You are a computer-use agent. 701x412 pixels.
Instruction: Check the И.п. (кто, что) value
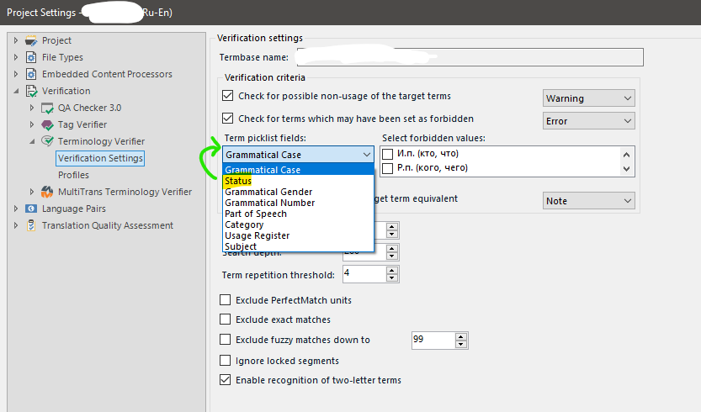[x=388, y=154]
